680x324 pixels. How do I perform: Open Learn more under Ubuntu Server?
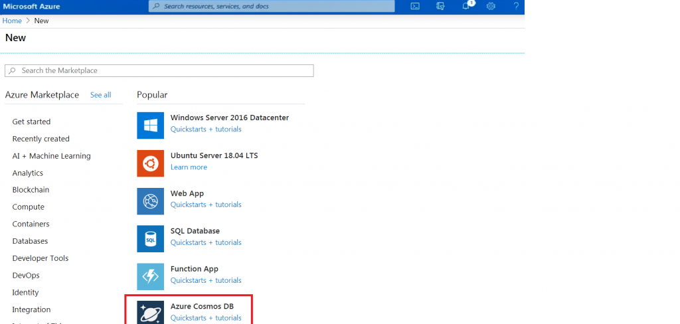(x=189, y=167)
